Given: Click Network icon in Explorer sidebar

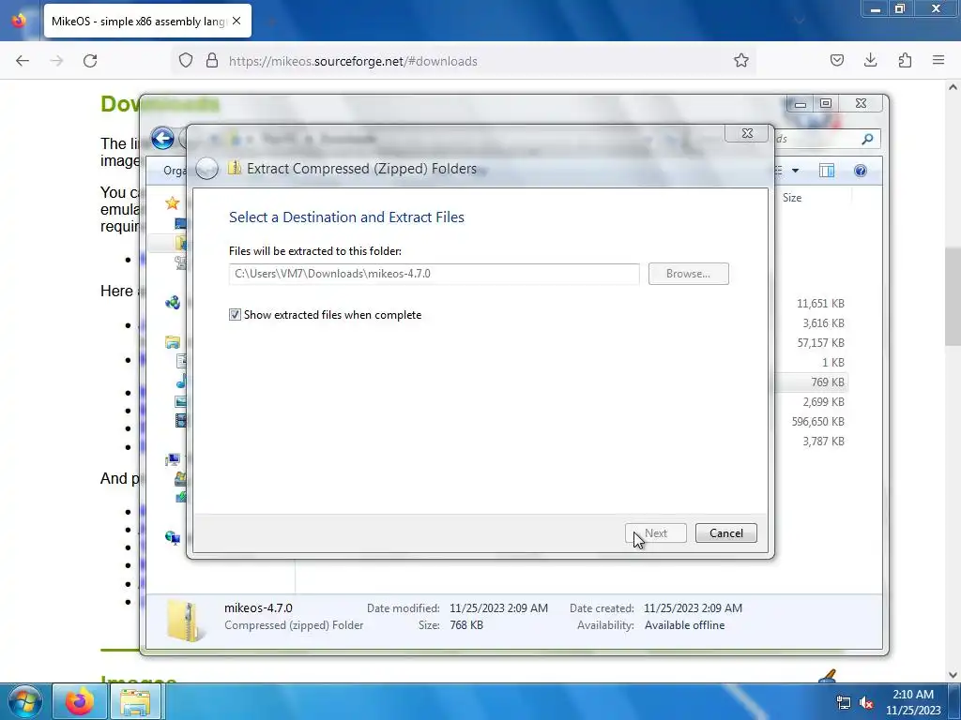Looking at the screenshot, I should [173, 537].
